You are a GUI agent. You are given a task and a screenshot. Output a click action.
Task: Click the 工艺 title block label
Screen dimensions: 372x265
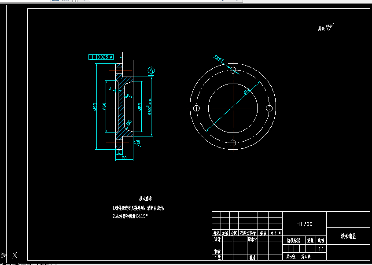tap(217, 258)
